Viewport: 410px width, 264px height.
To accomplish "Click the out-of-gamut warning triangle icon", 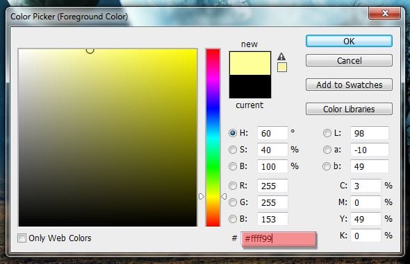I will coord(281,56).
